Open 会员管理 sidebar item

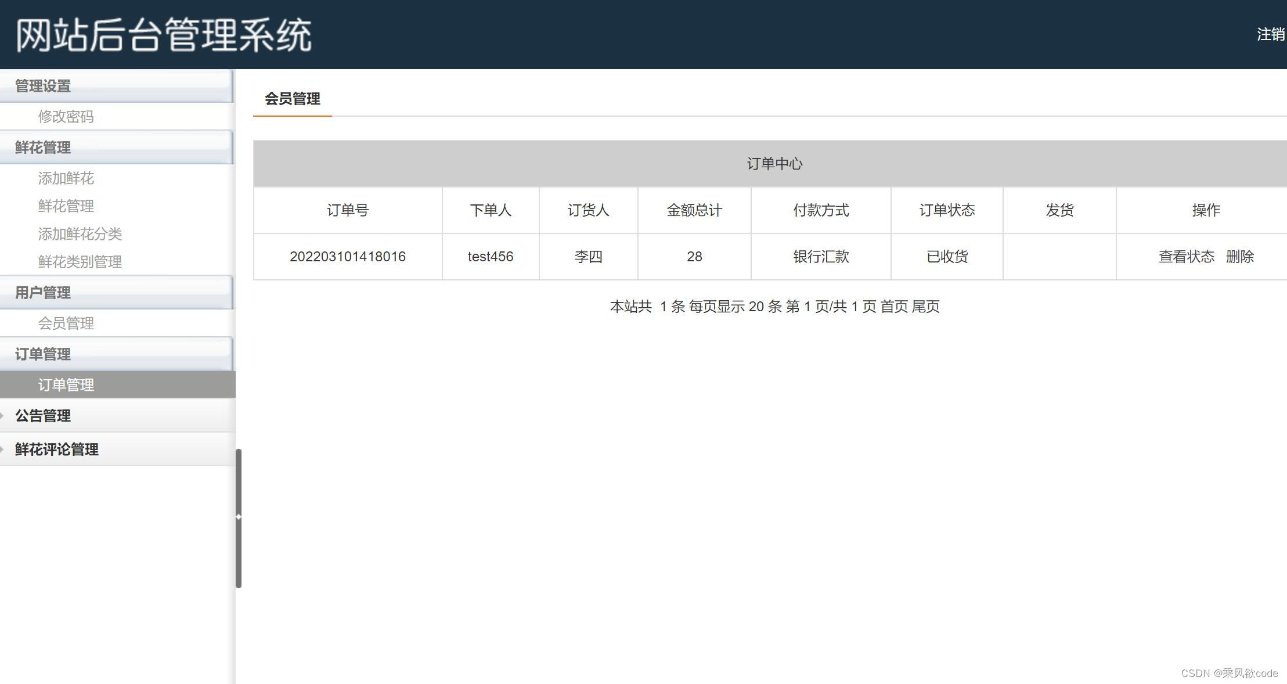click(66, 323)
